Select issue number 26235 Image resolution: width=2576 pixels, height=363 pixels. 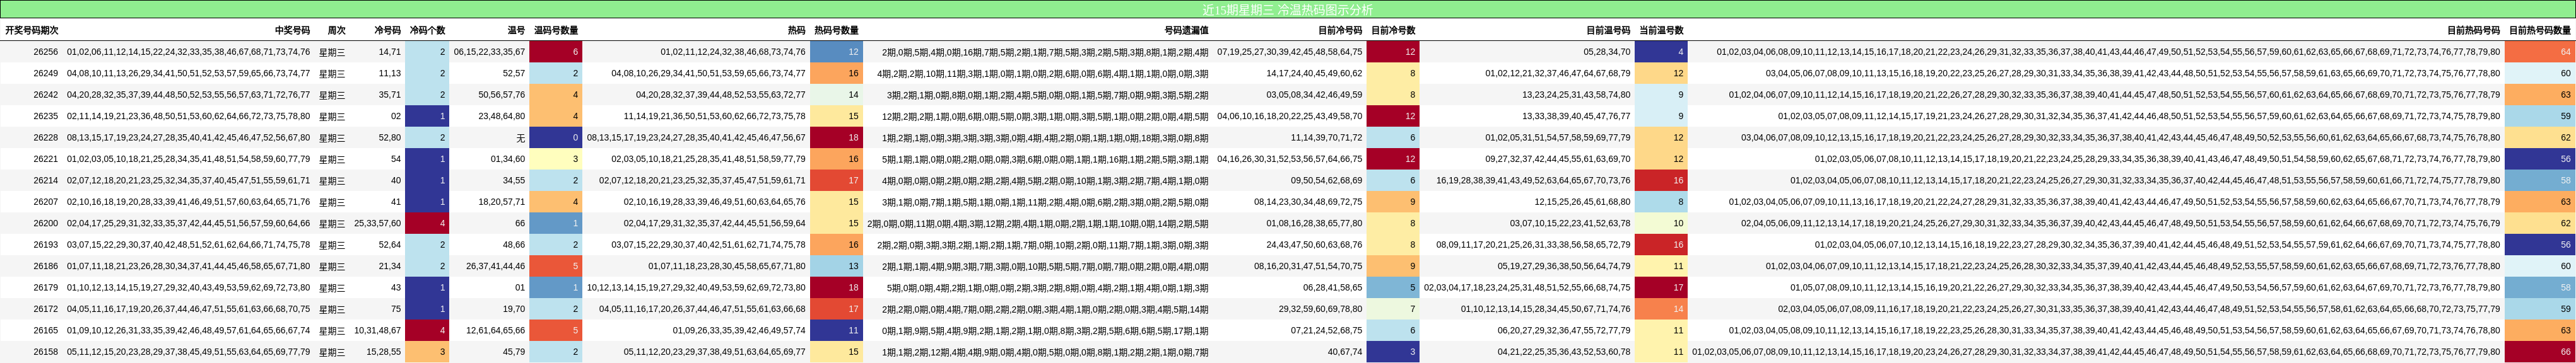click(x=45, y=116)
